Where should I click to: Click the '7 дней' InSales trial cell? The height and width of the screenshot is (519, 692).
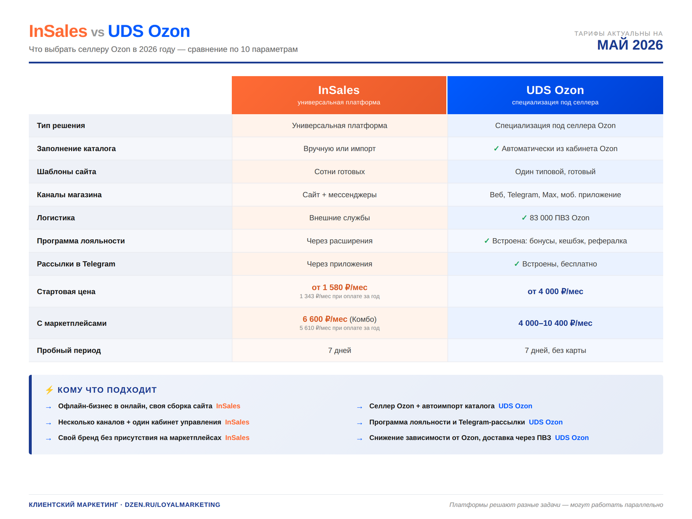coord(340,351)
